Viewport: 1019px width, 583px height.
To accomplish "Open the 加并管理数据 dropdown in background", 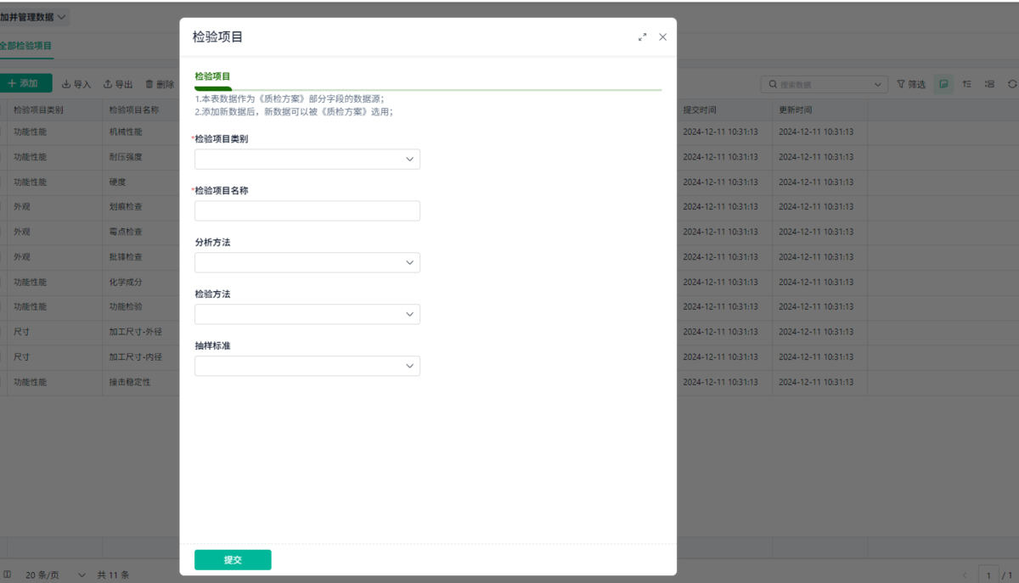I will (34, 17).
